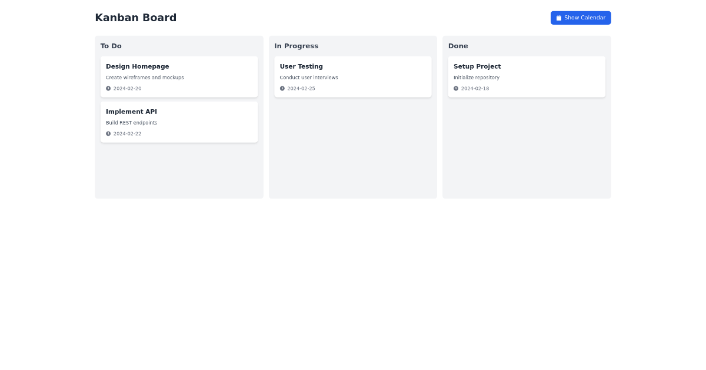Click the 2024-02-25 due date label
The width and height of the screenshot is (706, 370).
(x=301, y=88)
